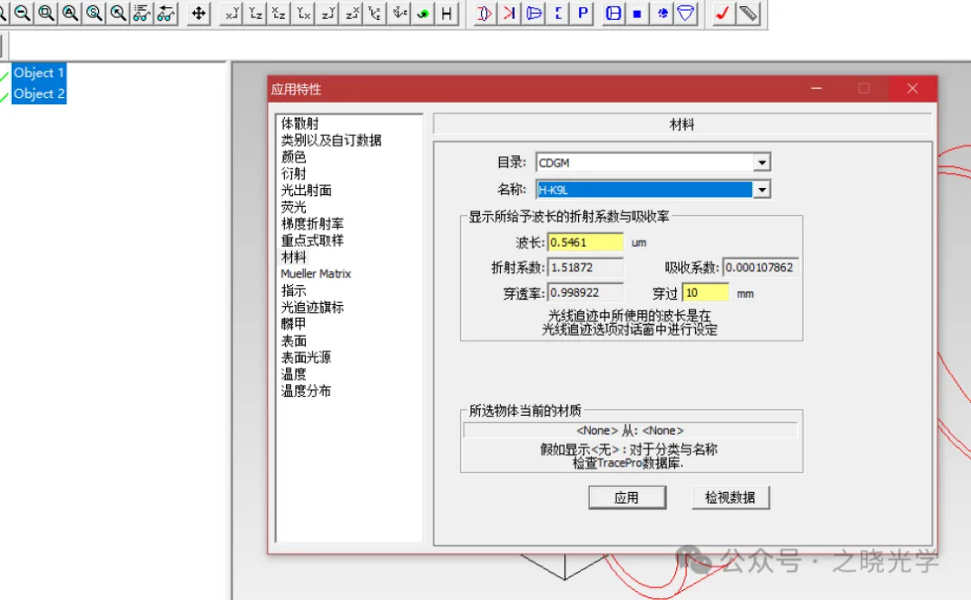Viewport: 971px width, 600px height.
Task: Click the red checkmark toolbar icon
Action: pyautogui.click(x=722, y=14)
